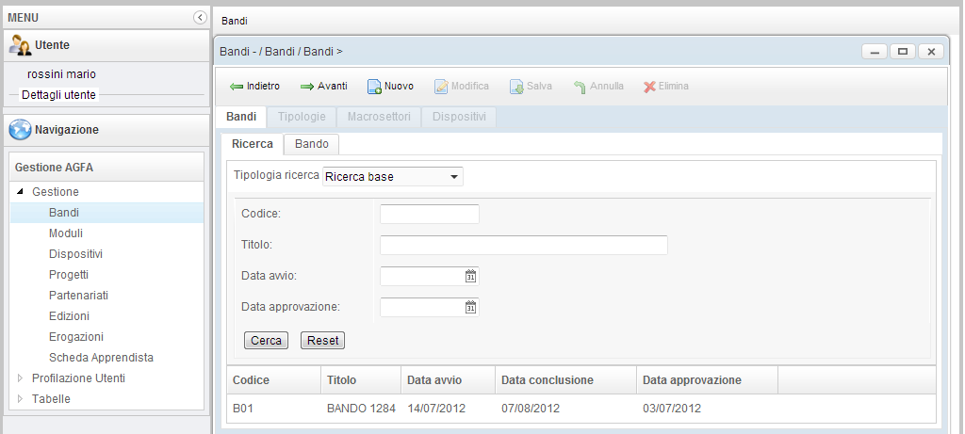Collapse the MENU side panel
This screenshot has height=434, width=965.
click(200, 17)
